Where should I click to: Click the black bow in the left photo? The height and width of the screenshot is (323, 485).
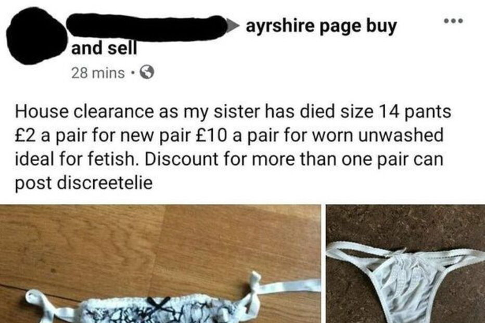coord(158,304)
